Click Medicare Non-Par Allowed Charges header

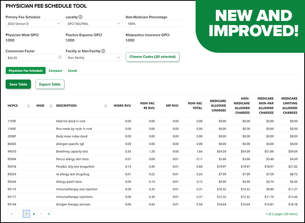pyautogui.click(x=266, y=106)
